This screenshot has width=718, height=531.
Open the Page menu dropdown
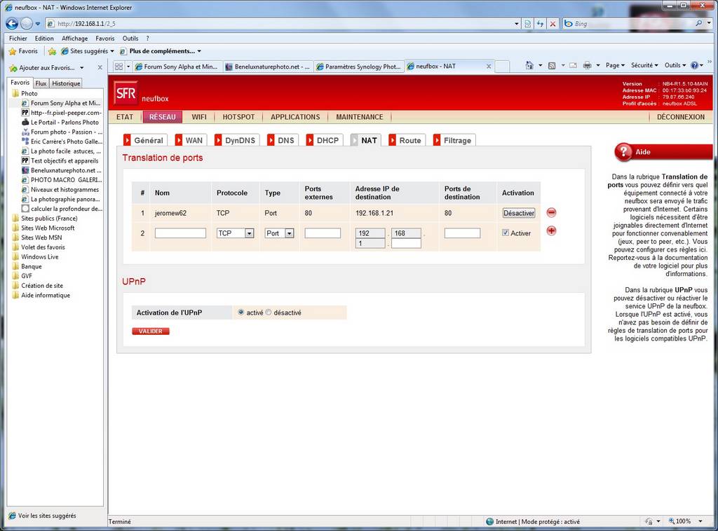615,65
